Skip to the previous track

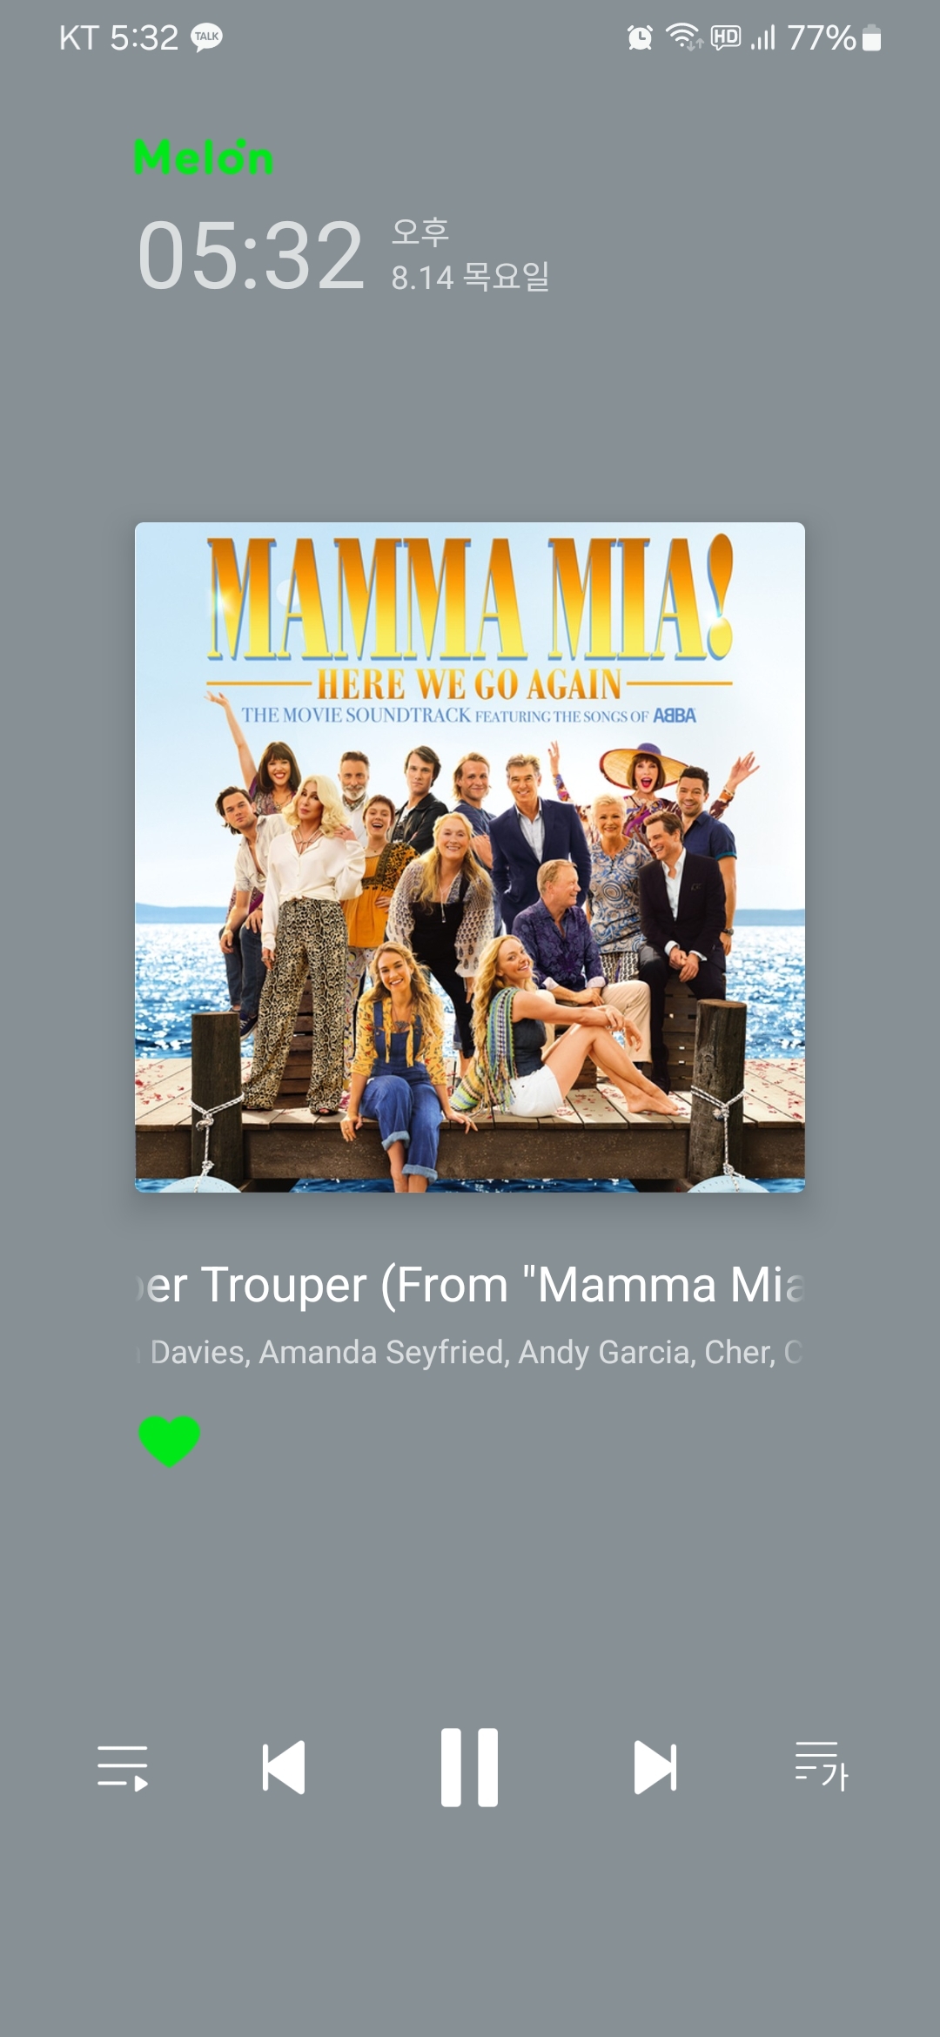tap(284, 1767)
